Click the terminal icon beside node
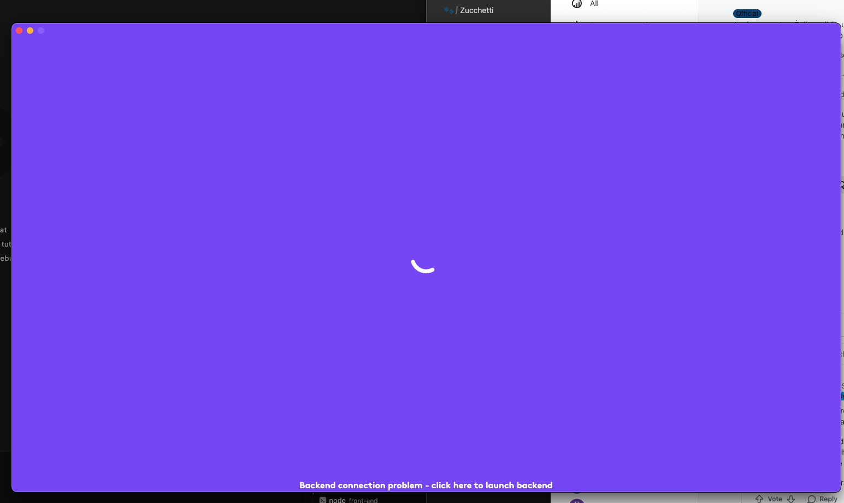844x503 pixels. pyautogui.click(x=323, y=500)
